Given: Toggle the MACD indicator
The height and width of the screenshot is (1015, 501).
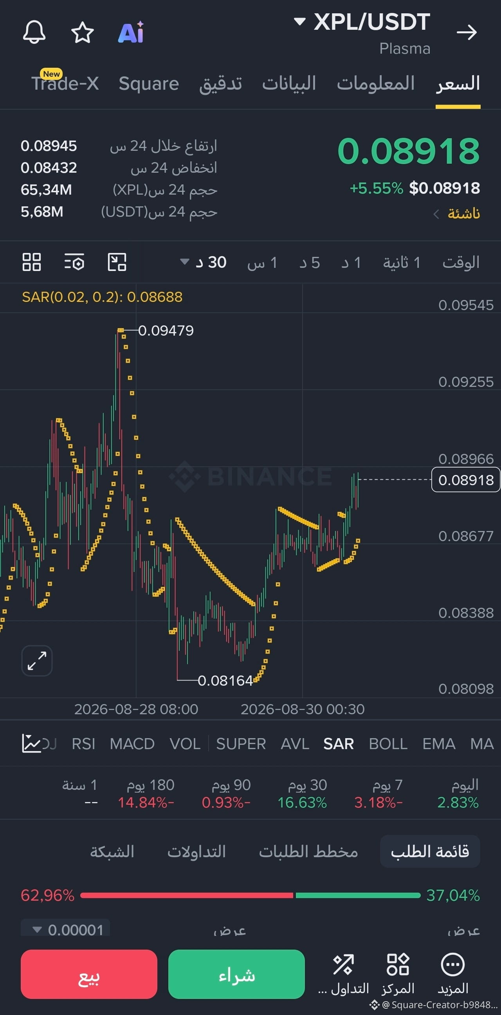Looking at the screenshot, I should click(x=132, y=744).
